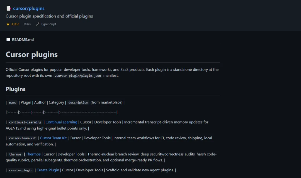Open the cursor/plugins repository link
The image size is (301, 178).
(29, 8)
